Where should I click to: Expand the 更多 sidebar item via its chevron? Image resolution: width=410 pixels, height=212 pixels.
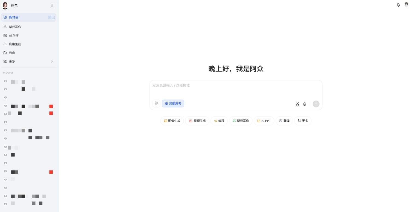pyautogui.click(x=52, y=61)
